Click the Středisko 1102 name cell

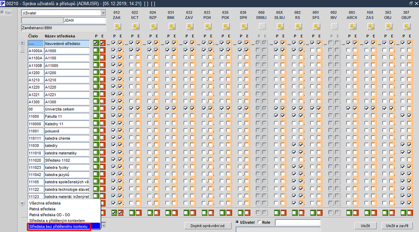click(67, 160)
